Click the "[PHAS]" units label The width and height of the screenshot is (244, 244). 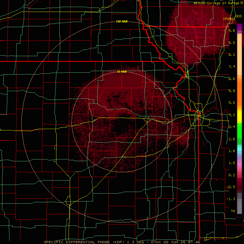tap(229, 19)
